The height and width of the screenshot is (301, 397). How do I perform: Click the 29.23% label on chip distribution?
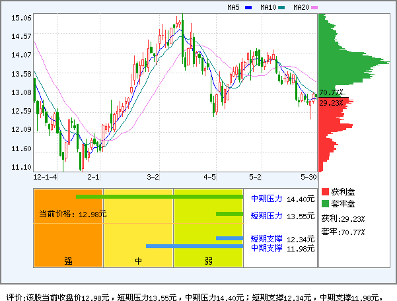pyautogui.click(x=331, y=103)
